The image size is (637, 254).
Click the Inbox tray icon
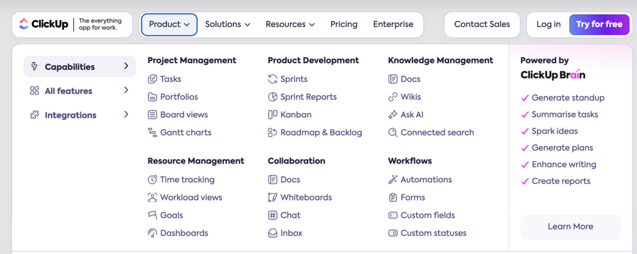[x=272, y=234]
